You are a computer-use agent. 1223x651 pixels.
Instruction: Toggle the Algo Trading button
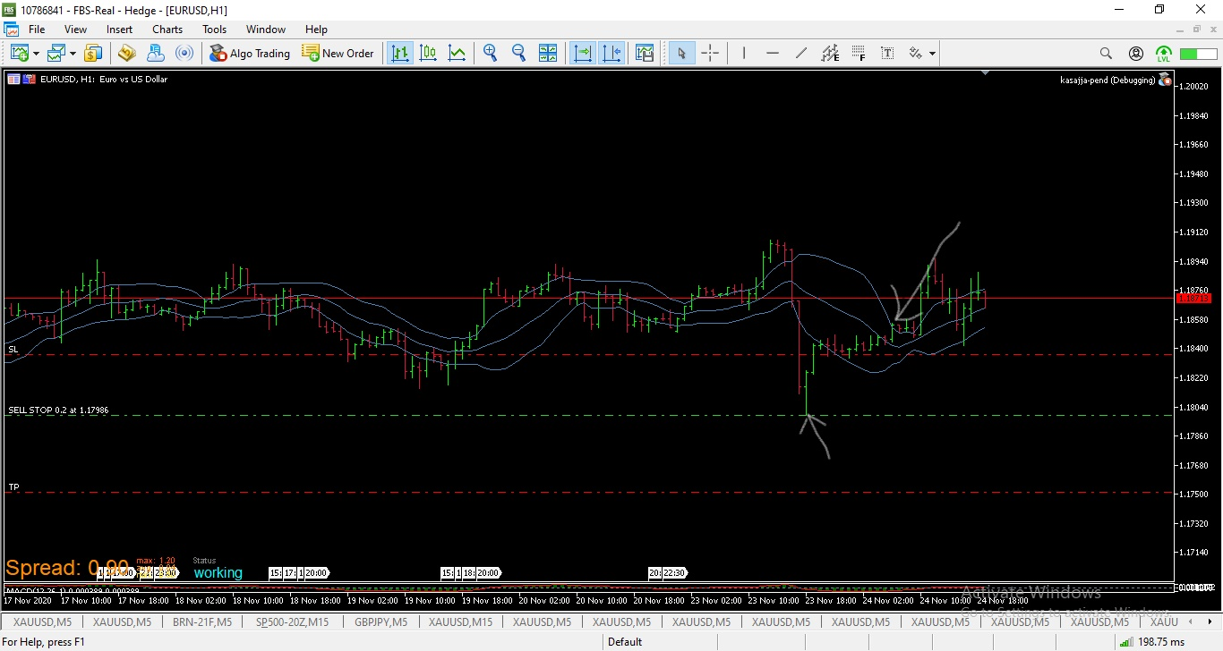tap(250, 54)
